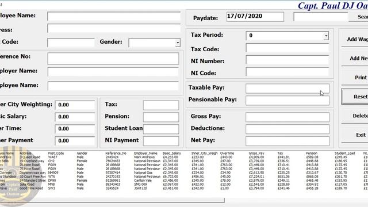Select the Gross Pay output field
This screenshot has width=368, height=207.
pyautogui.click(x=287, y=117)
